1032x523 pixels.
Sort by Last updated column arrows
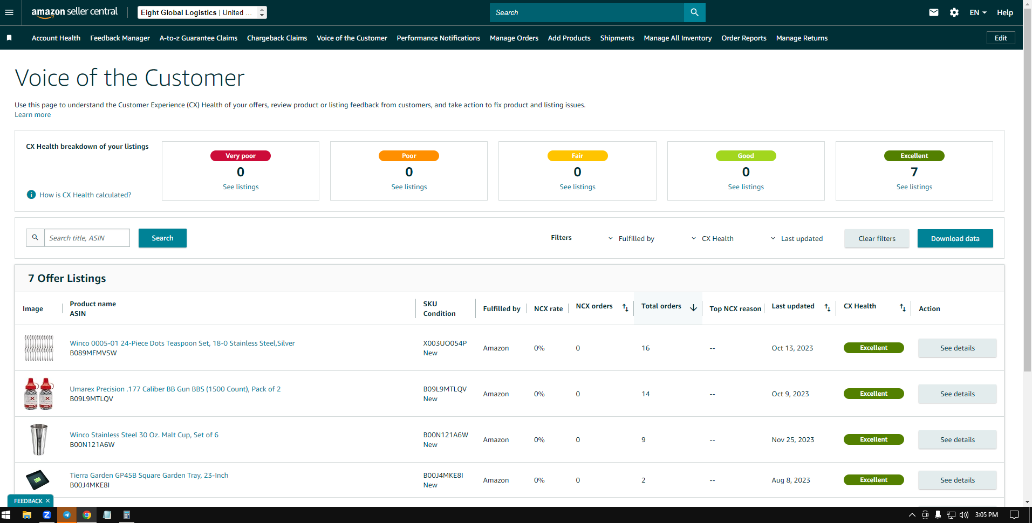point(828,307)
